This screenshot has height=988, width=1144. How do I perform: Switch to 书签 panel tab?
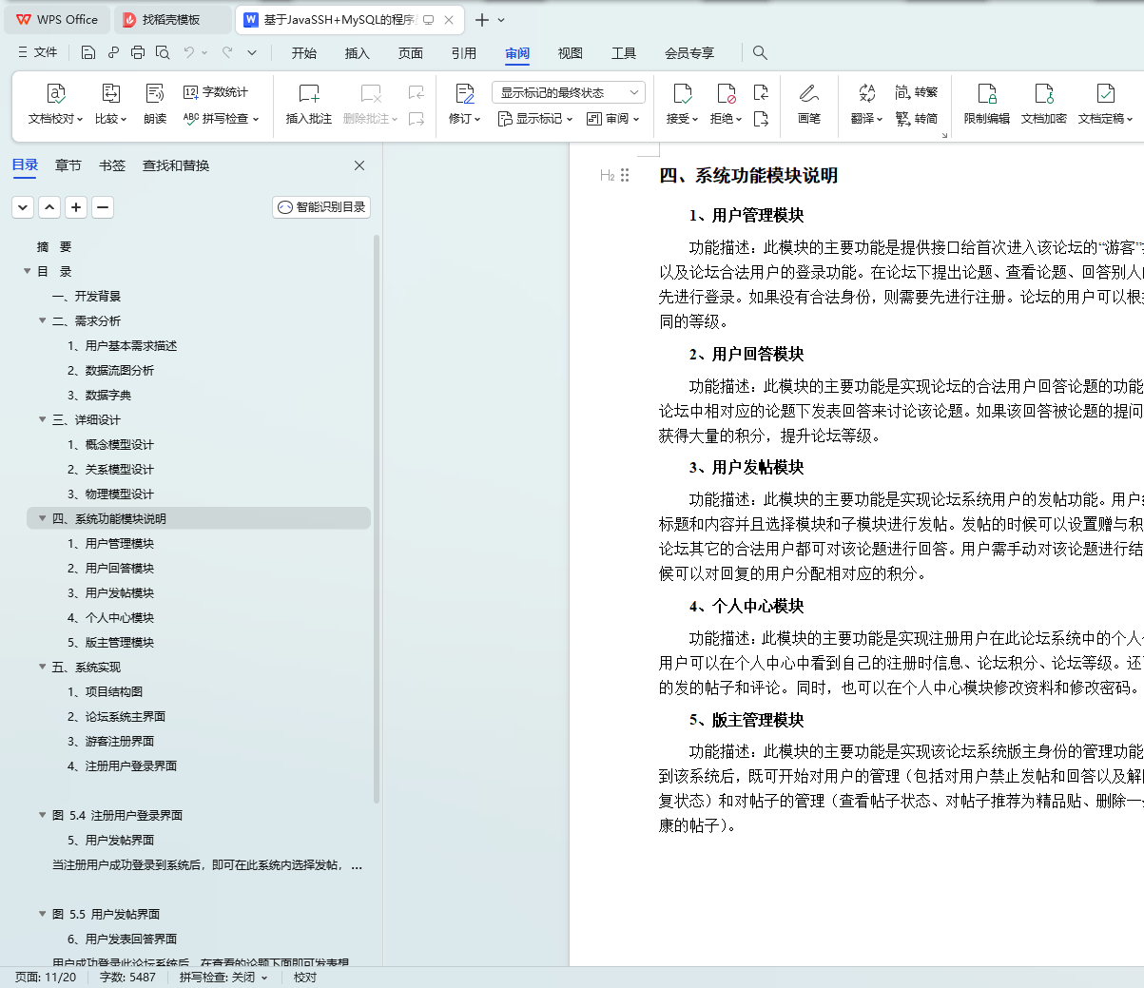[112, 165]
